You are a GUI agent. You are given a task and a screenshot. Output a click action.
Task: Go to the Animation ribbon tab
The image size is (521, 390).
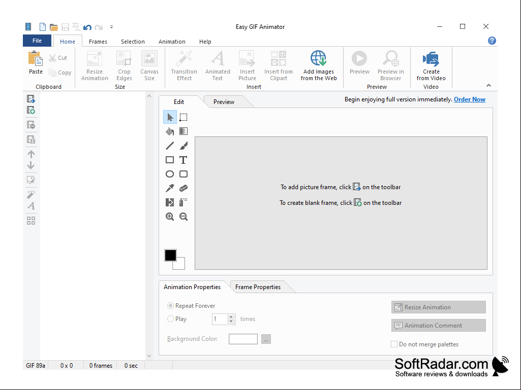(172, 42)
